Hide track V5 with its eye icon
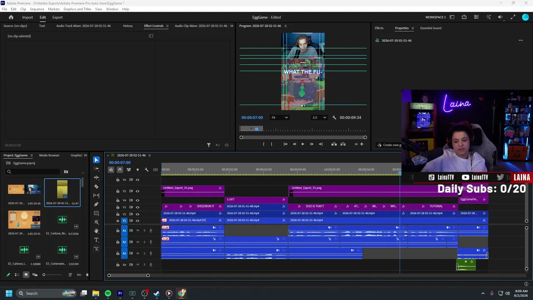Viewport: 533px width, 300px height. (137, 191)
